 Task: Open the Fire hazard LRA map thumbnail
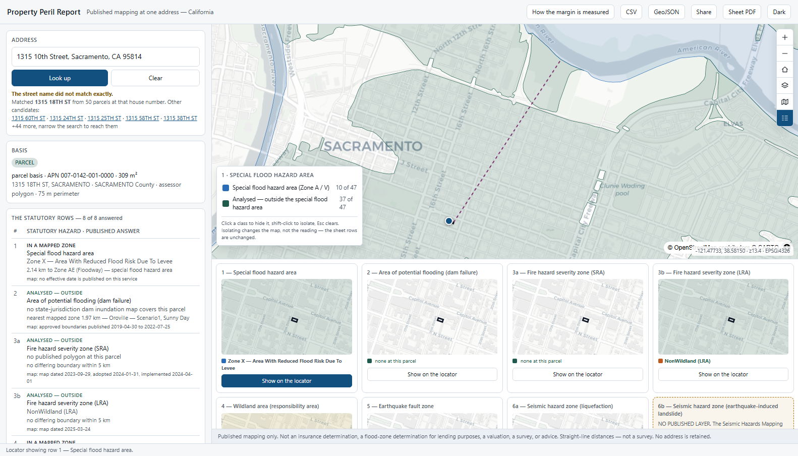[723, 317]
